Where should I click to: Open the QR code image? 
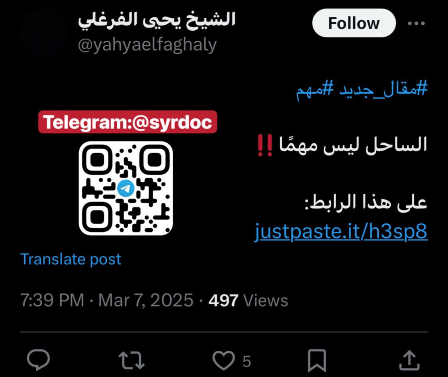(126, 188)
